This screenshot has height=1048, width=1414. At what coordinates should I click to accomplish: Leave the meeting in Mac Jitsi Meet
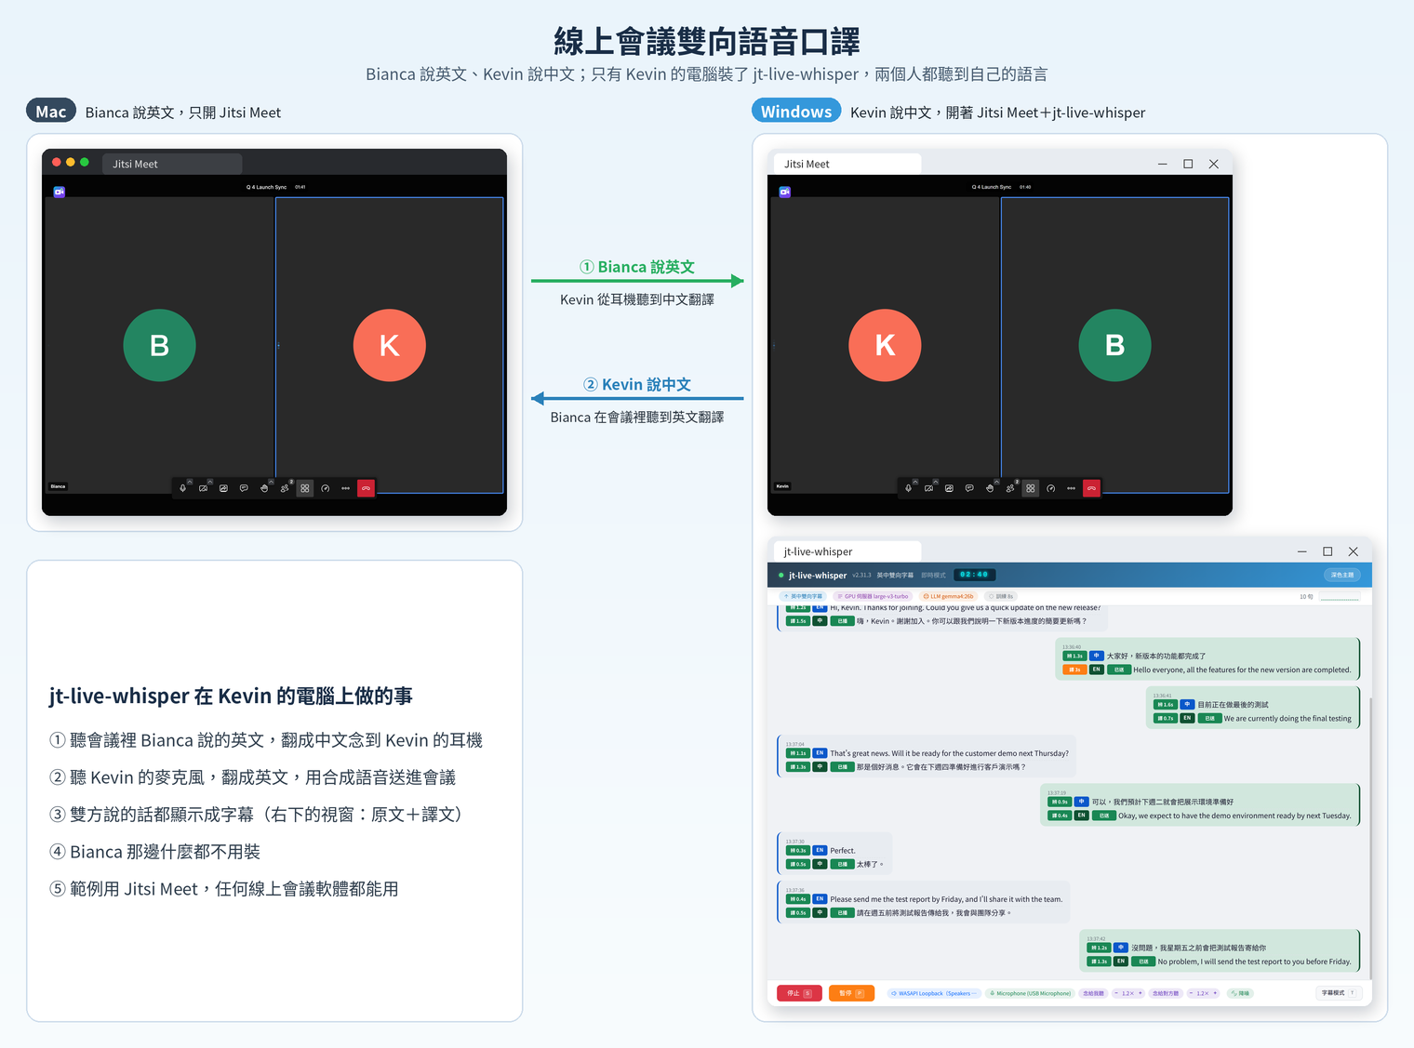[367, 488]
